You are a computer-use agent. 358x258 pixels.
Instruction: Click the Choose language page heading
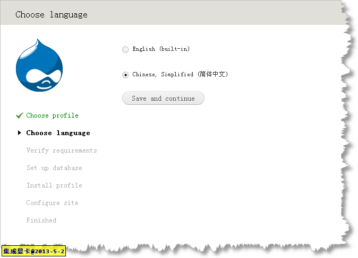tap(52, 15)
